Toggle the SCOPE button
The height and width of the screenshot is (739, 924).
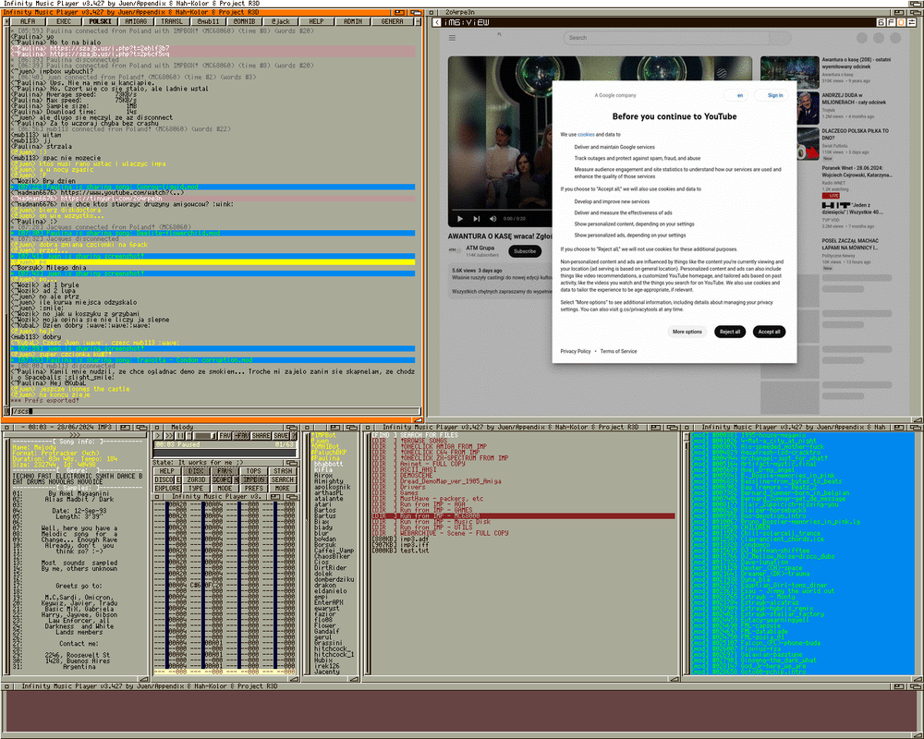click(x=222, y=479)
